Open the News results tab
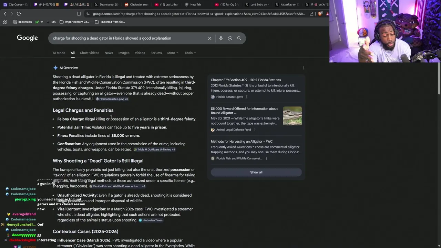The image size is (441, 248). tap(109, 53)
